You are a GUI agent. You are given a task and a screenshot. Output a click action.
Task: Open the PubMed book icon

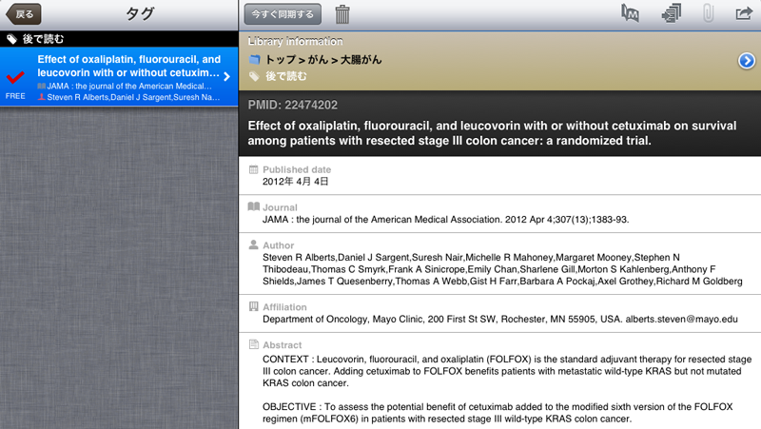(x=630, y=13)
